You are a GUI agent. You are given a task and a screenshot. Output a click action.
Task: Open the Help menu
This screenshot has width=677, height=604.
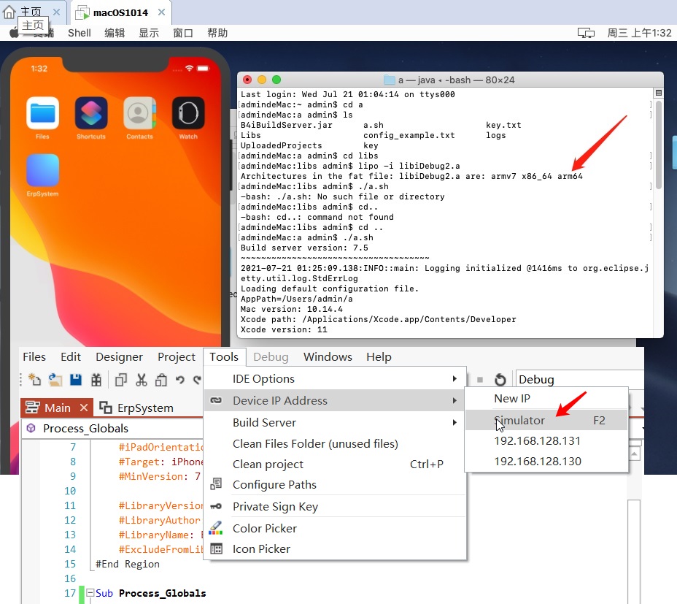379,356
